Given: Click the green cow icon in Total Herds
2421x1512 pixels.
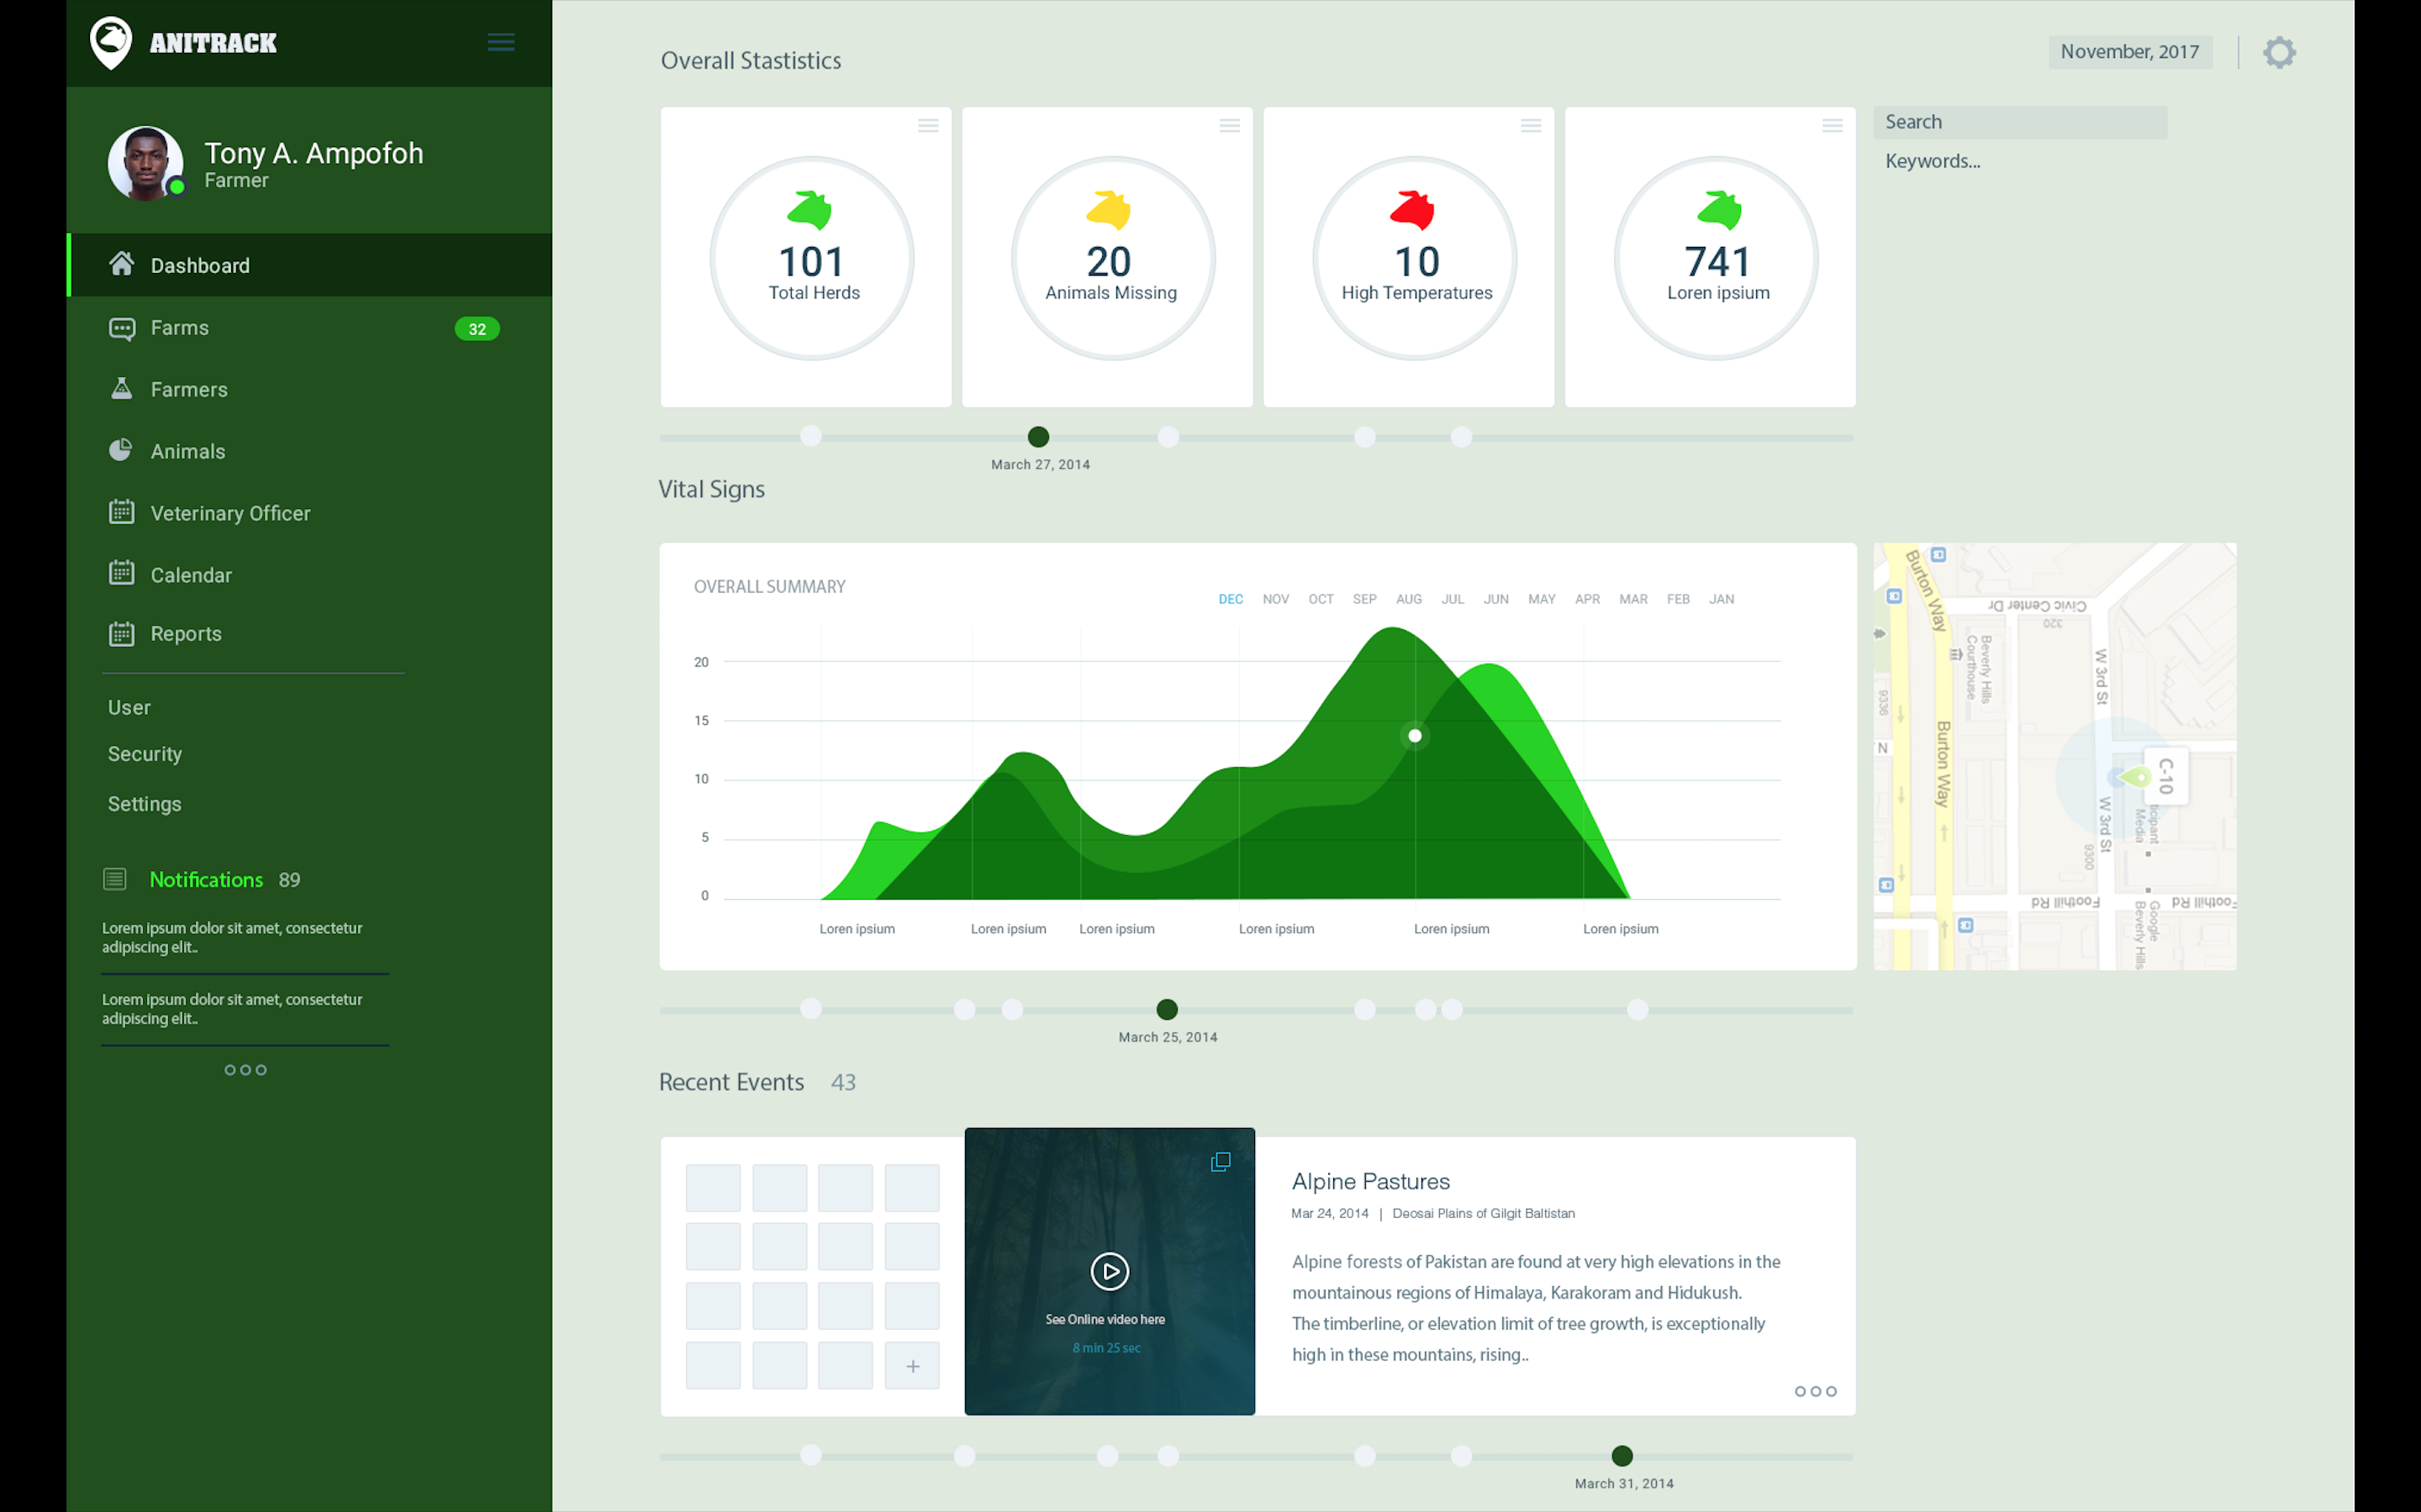Looking at the screenshot, I should tap(810, 210).
